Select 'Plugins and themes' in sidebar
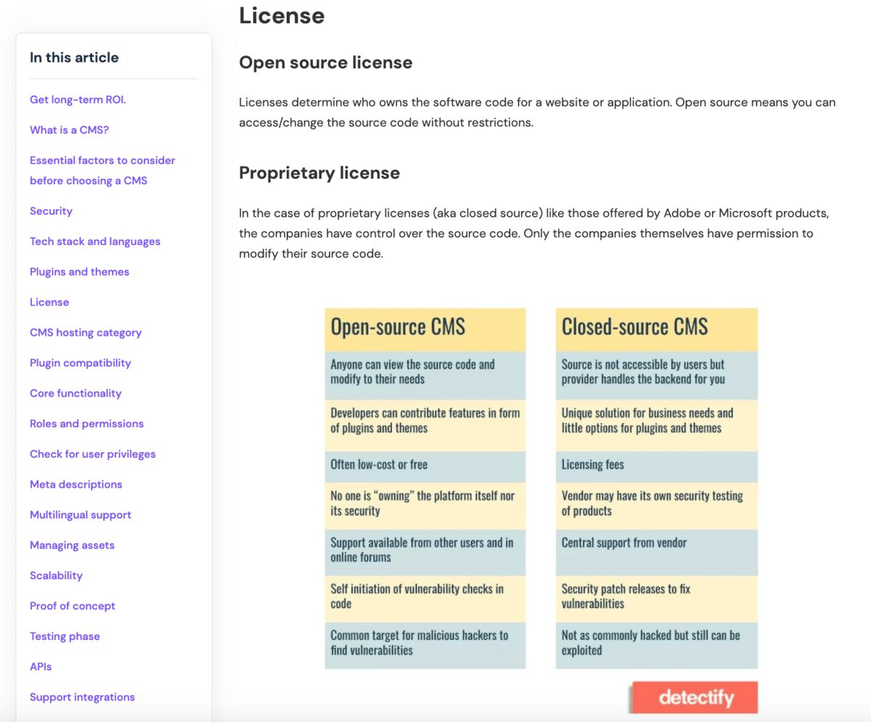The height and width of the screenshot is (722, 871). [79, 272]
